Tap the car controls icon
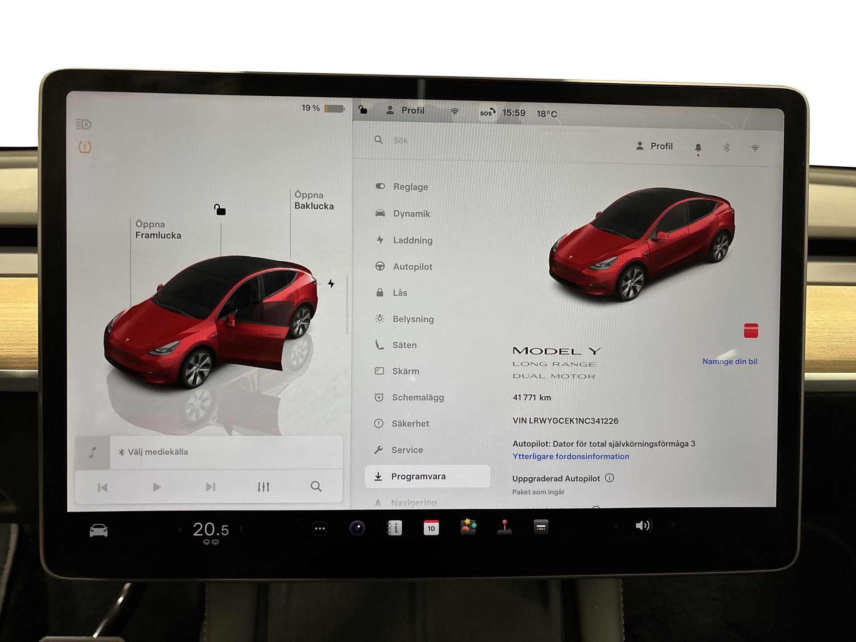 tap(99, 531)
